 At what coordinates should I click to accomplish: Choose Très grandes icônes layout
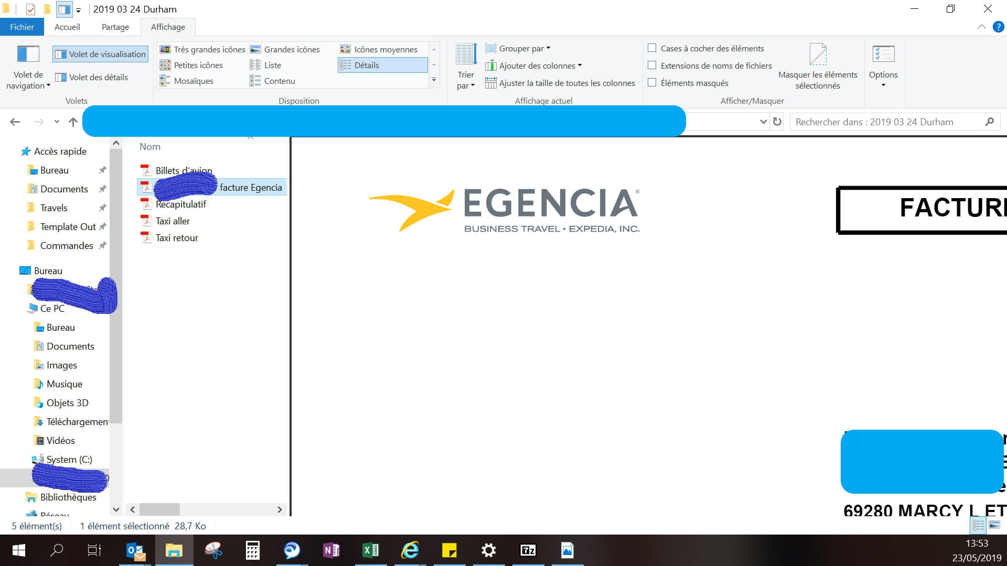[x=202, y=49]
